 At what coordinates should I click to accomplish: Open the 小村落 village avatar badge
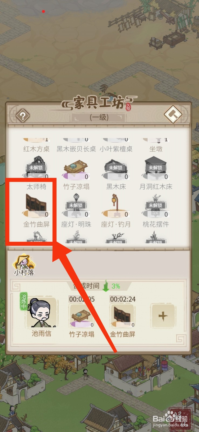click(x=24, y=265)
